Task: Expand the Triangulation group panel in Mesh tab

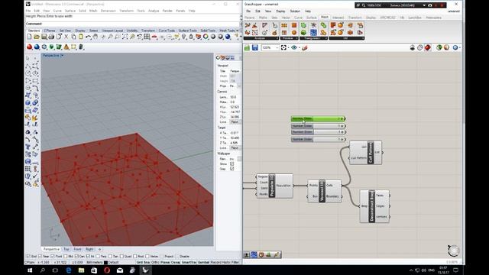Action: 313,38
